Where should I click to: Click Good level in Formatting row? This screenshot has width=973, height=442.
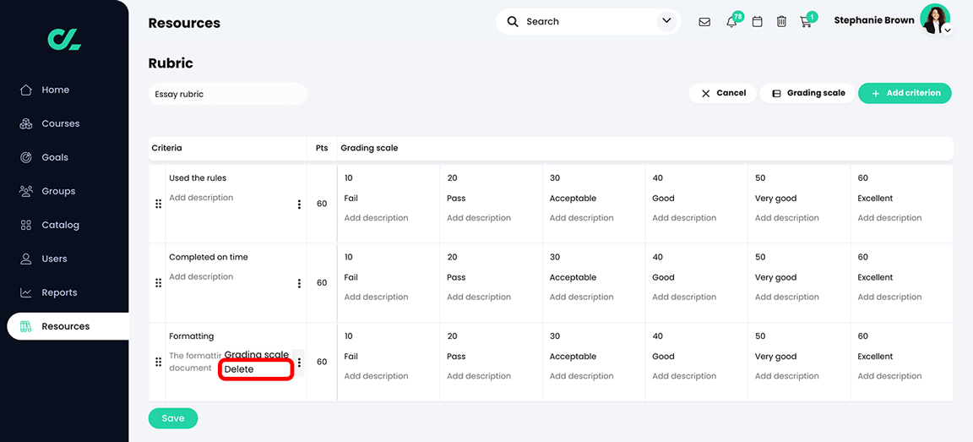(663, 357)
